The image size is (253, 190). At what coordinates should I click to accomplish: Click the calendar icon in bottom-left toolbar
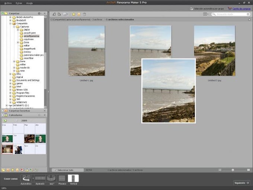coord(27,170)
